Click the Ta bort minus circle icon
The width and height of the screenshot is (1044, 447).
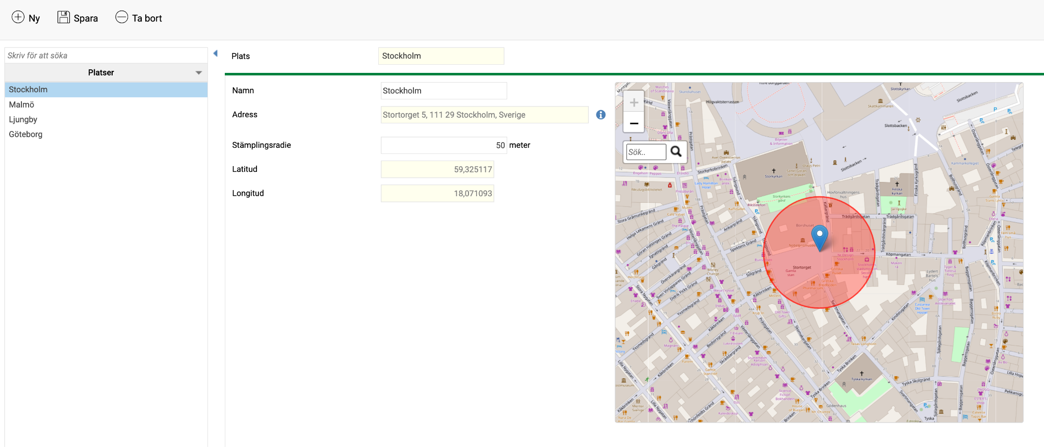point(121,17)
